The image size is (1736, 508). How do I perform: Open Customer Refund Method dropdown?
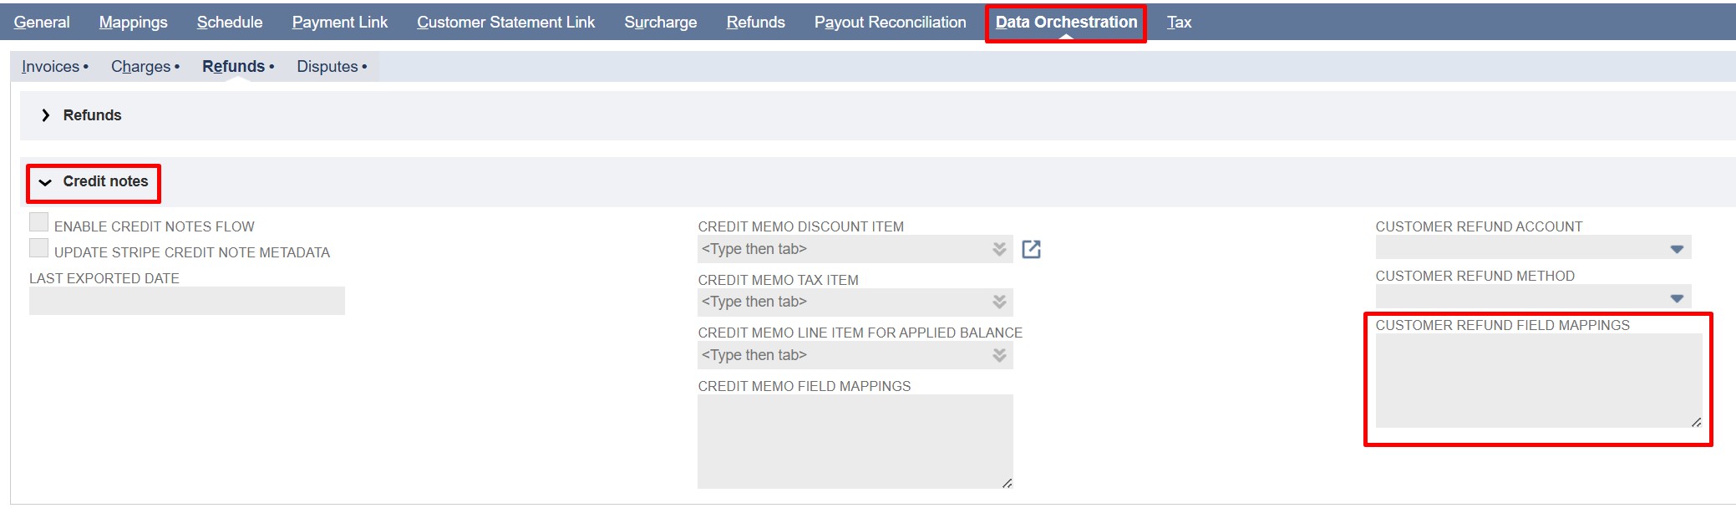[1676, 298]
